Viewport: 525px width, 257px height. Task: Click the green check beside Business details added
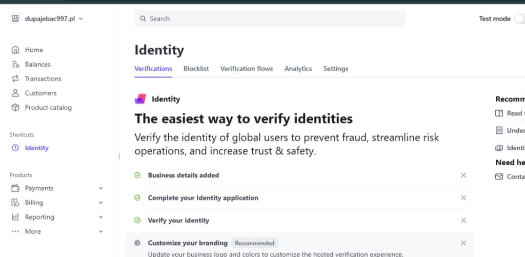[137, 175]
